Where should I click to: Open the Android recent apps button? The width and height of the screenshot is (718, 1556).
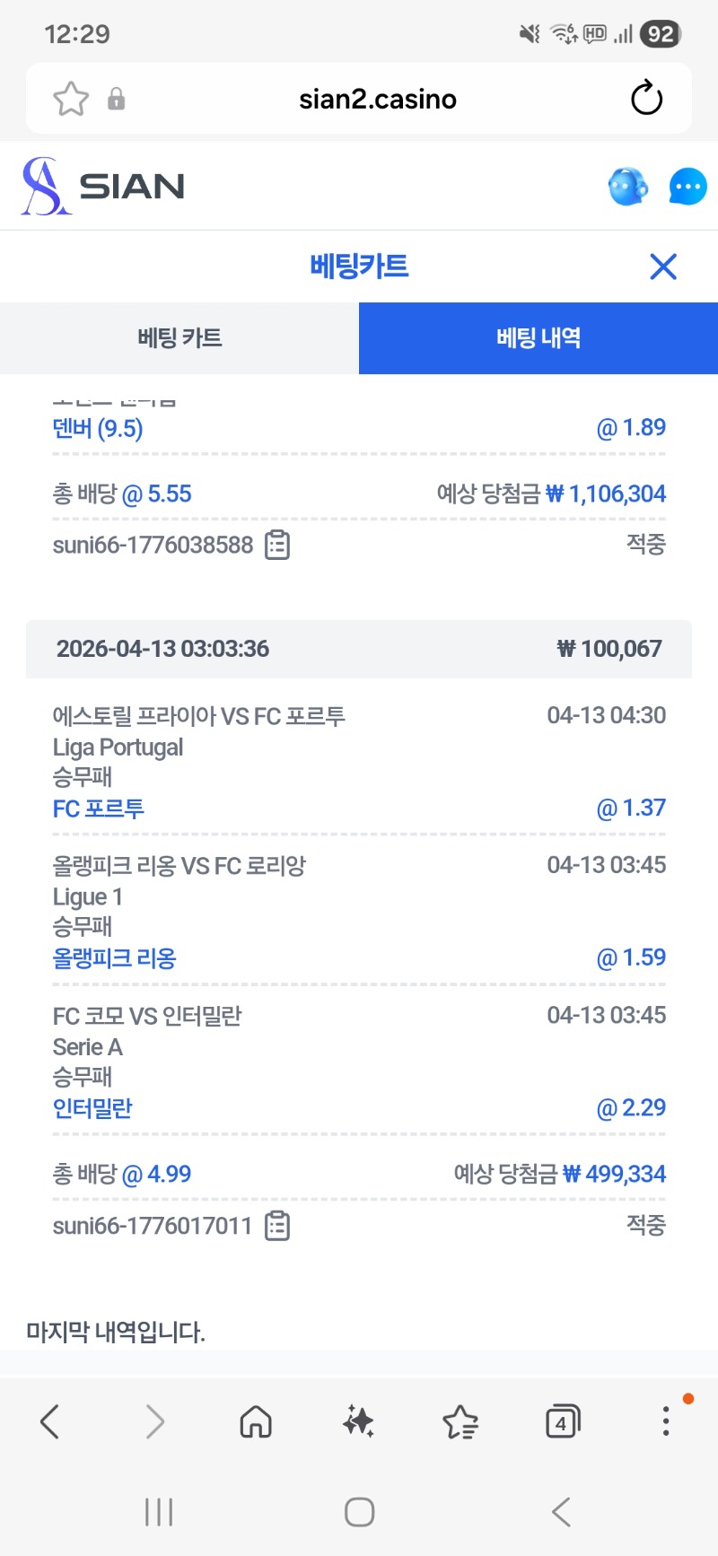point(159,1512)
